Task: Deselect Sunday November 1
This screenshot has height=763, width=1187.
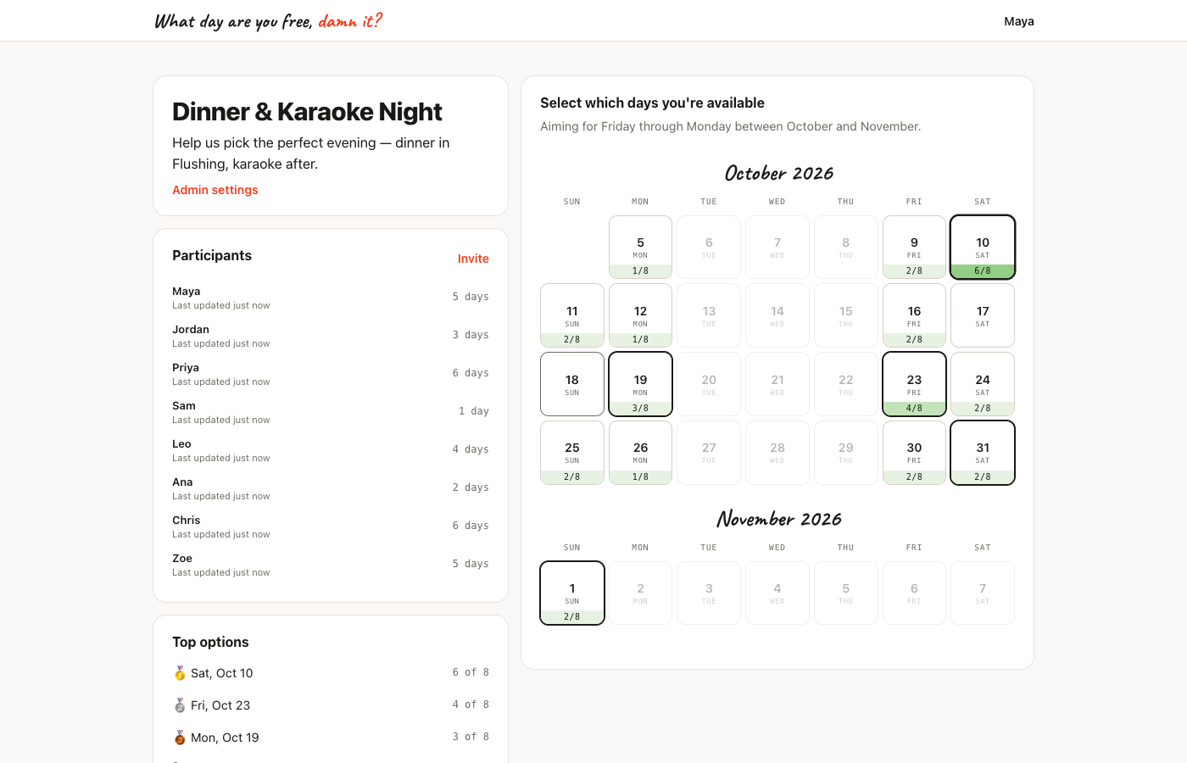Action: 572,593
